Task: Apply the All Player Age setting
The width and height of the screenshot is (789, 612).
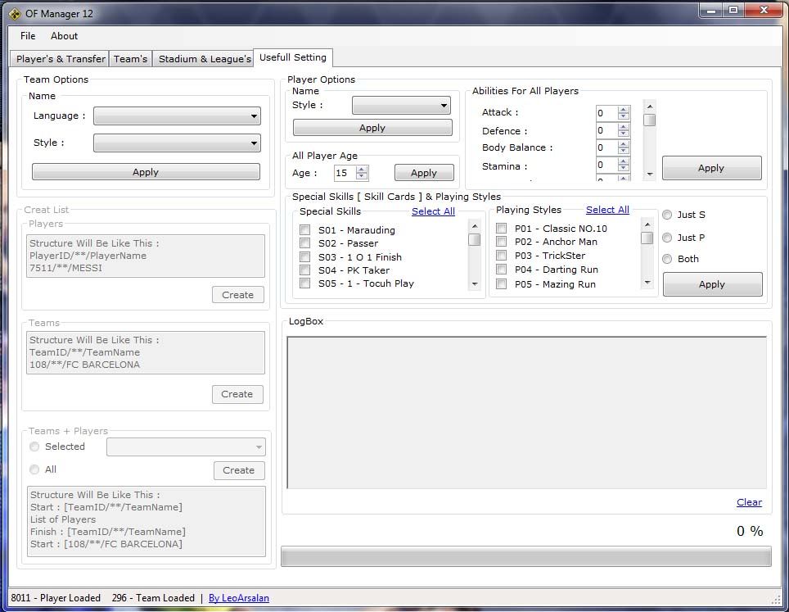Action: (x=423, y=173)
